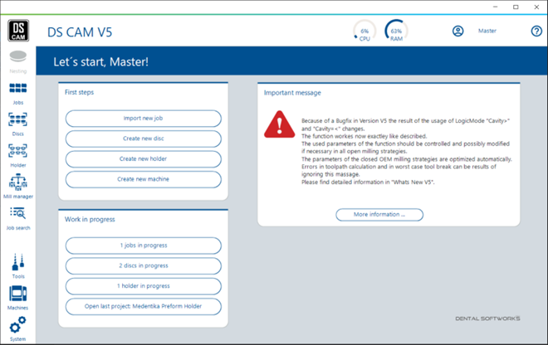This screenshot has height=345, width=548.
Task: Show the 2 discs in progress
Action: point(144,266)
